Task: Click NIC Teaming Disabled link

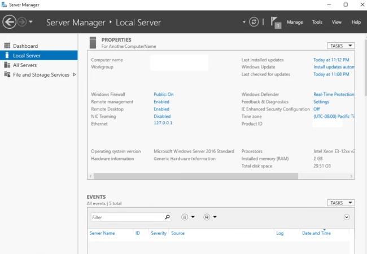Action: pyautogui.click(x=162, y=116)
